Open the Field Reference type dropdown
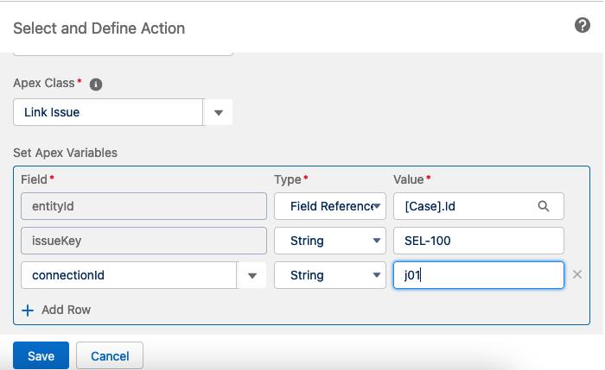The width and height of the screenshot is (605, 370). [x=329, y=206]
